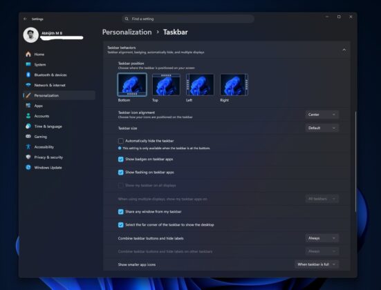381x290 pixels.
Task: Open Gaming settings page
Action: [59, 137]
